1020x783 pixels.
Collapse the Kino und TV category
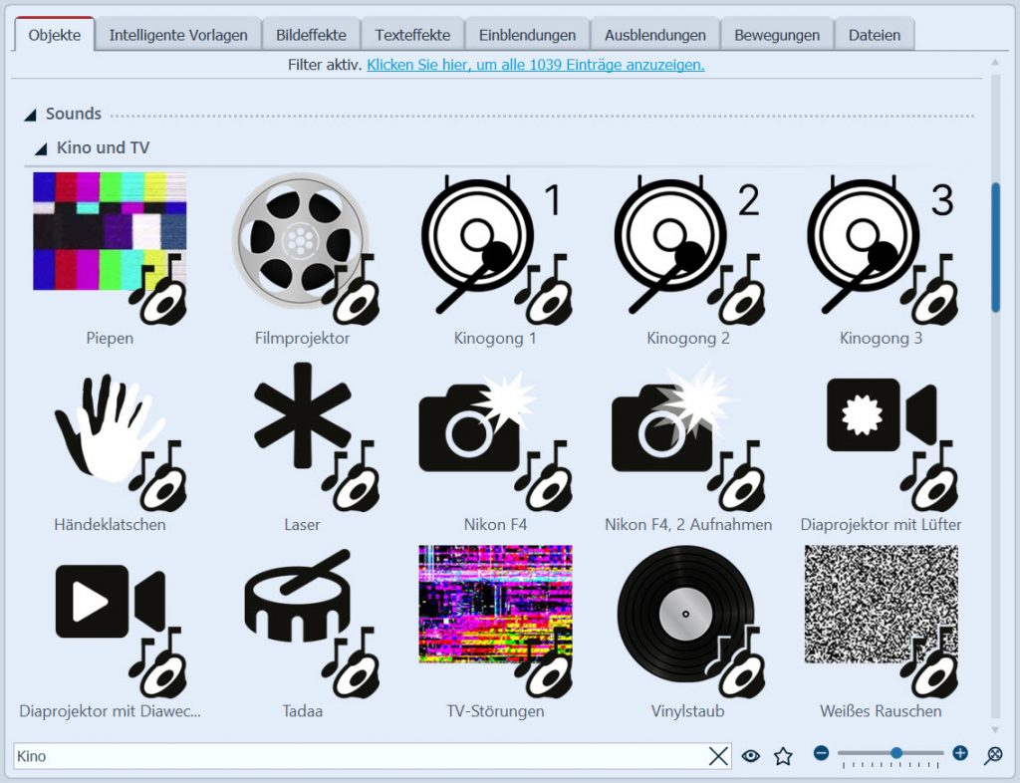pos(41,148)
